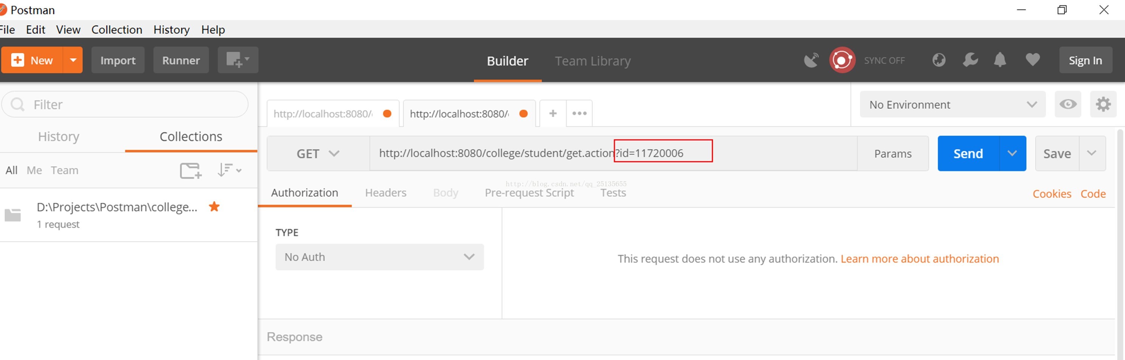Open the Runner
The image size is (1125, 360).
coord(181,60)
